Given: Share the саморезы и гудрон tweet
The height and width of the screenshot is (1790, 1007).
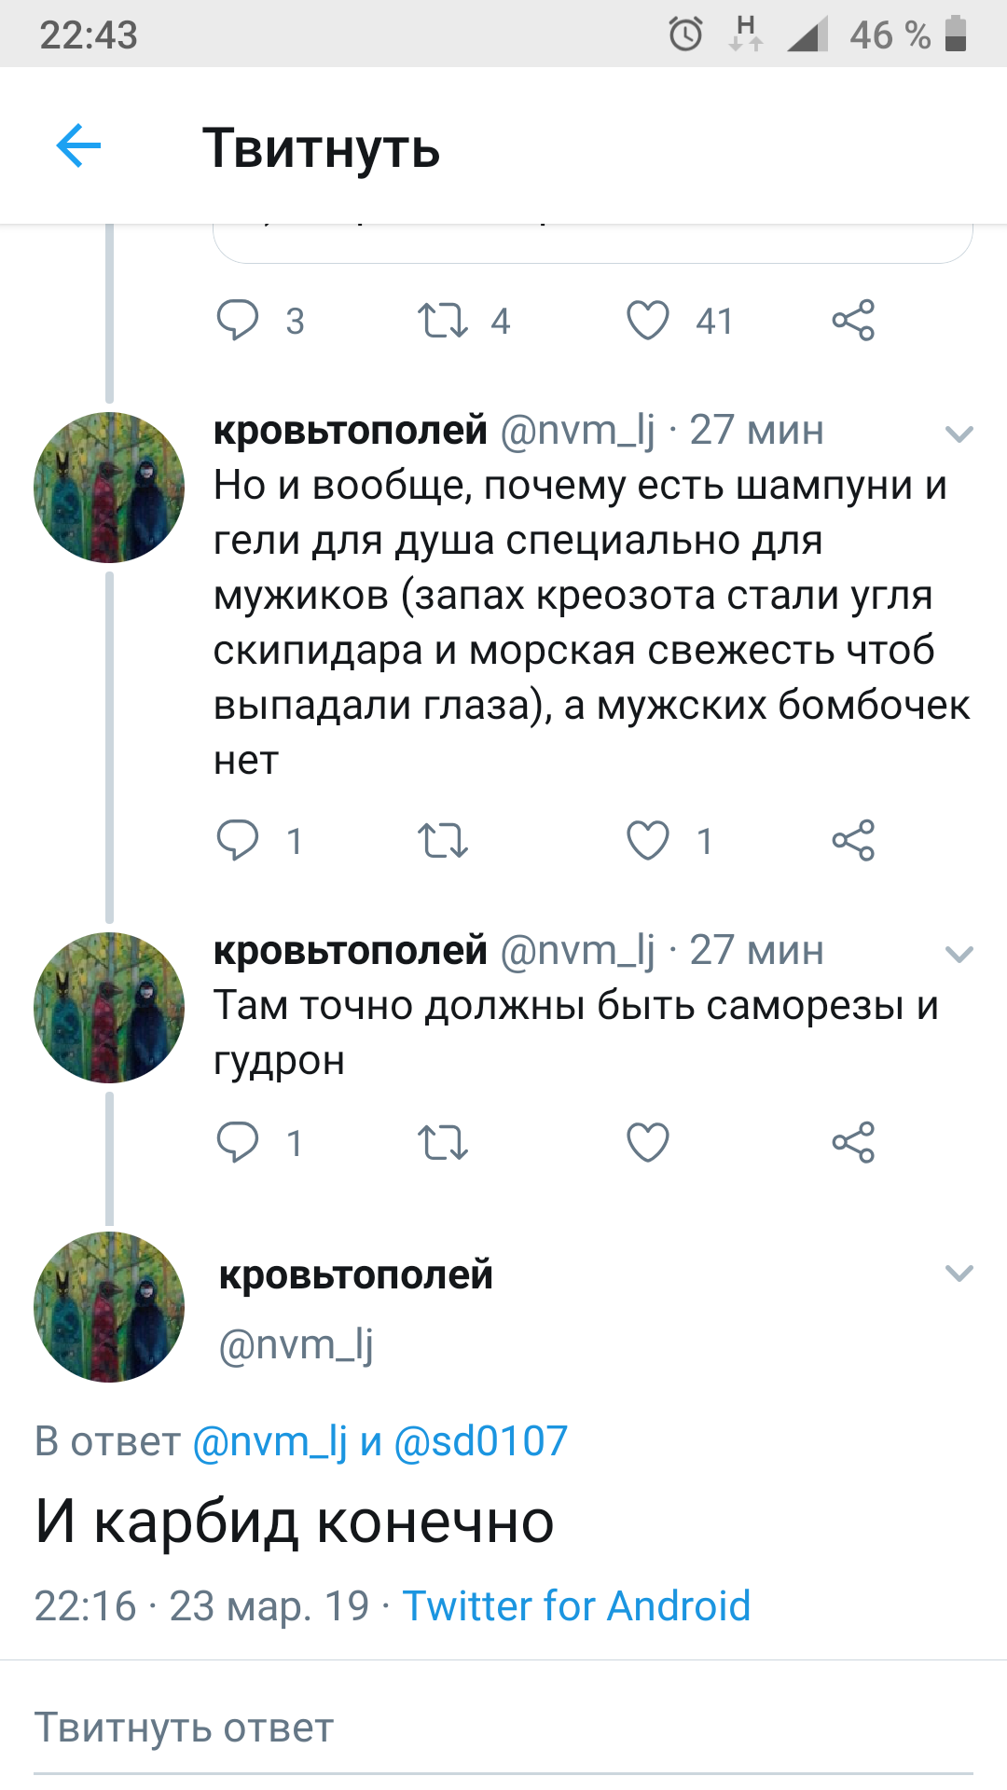Looking at the screenshot, I should pyautogui.click(x=853, y=1142).
